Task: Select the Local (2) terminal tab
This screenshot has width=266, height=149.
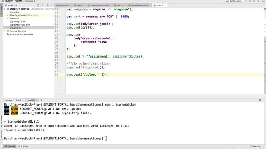Action: (x=31, y=100)
